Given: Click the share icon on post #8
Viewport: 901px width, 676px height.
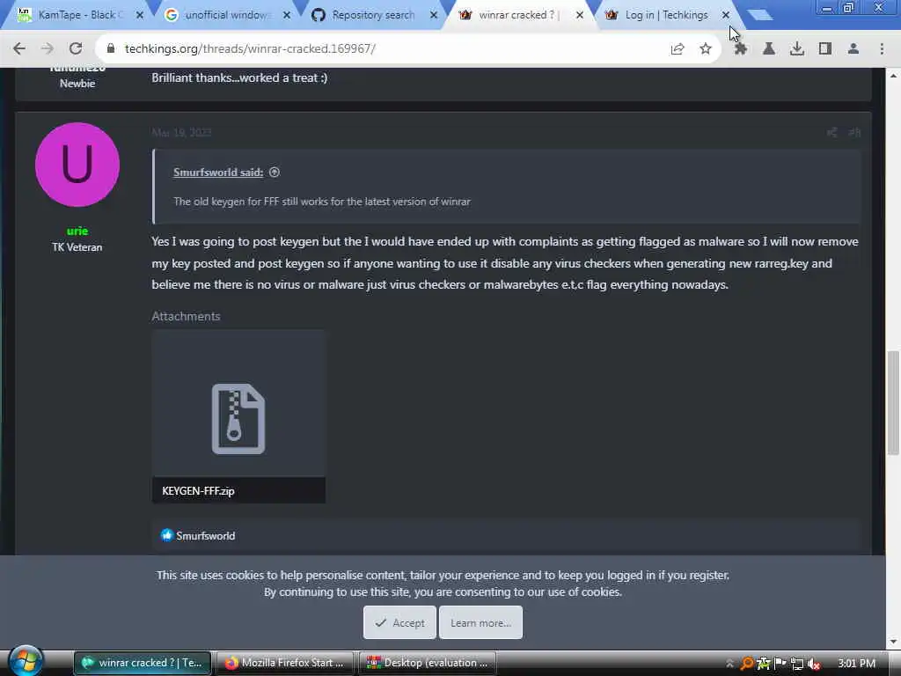Looking at the screenshot, I should tap(831, 133).
